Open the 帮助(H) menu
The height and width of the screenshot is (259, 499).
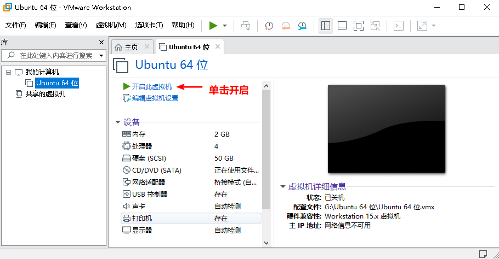coord(183,25)
